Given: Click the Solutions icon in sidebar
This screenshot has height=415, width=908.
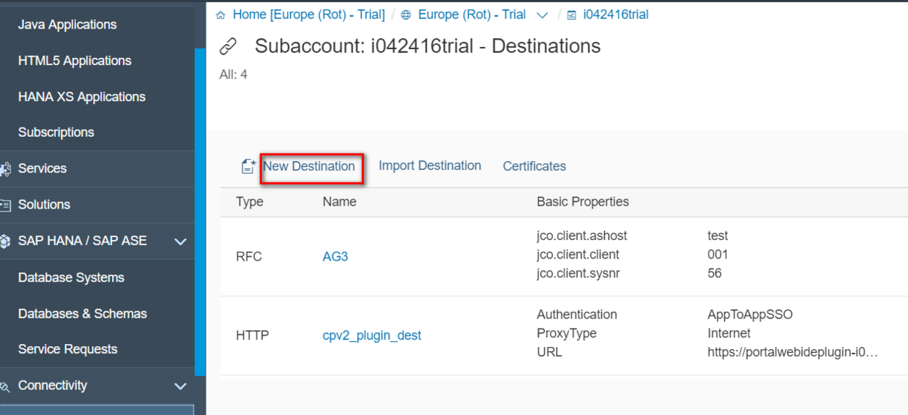Looking at the screenshot, I should (x=5, y=205).
